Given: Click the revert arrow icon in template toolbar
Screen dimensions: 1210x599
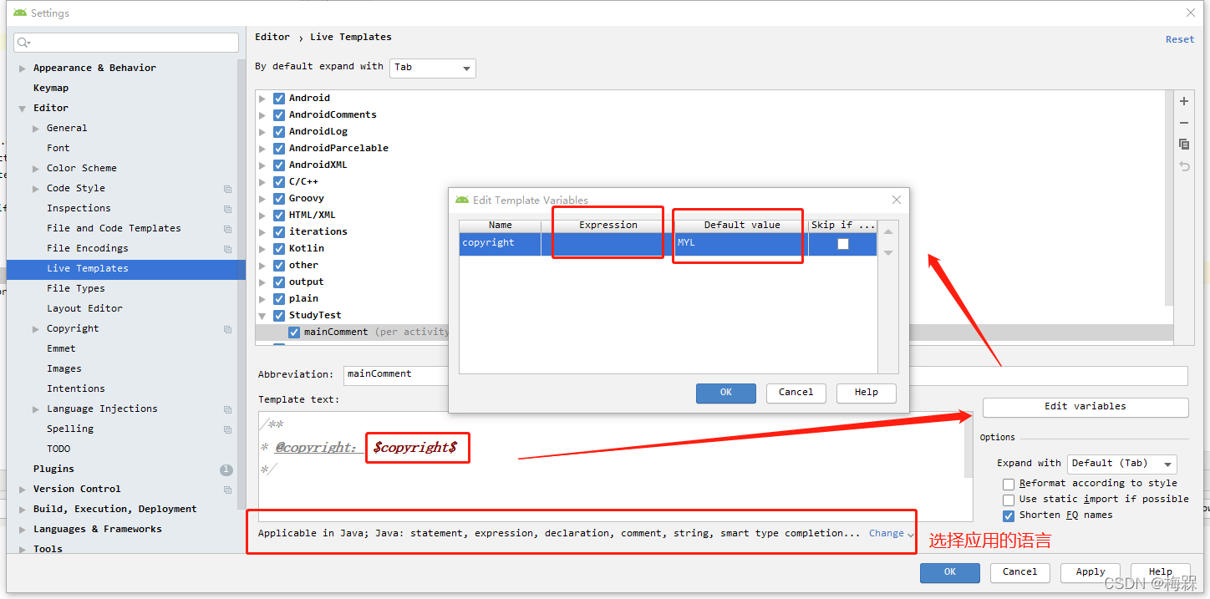Looking at the screenshot, I should pyautogui.click(x=1184, y=166).
